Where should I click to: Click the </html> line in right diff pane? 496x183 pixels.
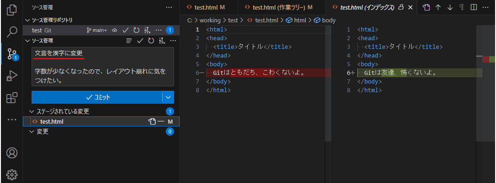(370, 90)
